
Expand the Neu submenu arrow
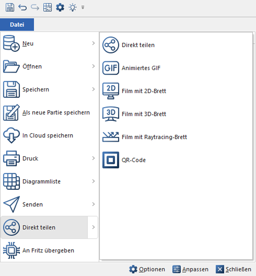[x=94, y=43]
